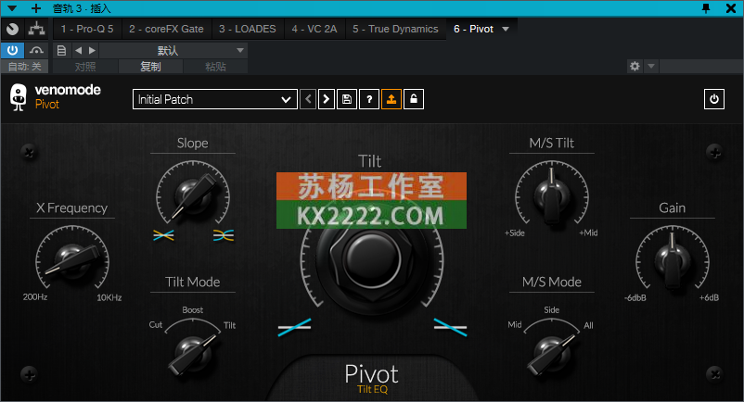
Task: Click the X Frequency knob
Action: [x=72, y=259]
